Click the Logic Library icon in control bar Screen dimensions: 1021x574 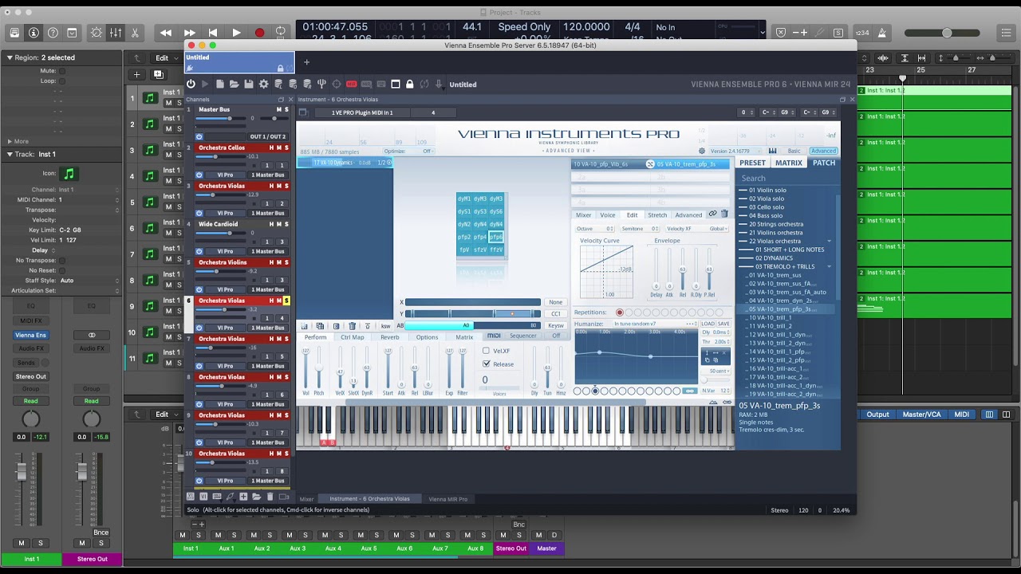(14, 33)
